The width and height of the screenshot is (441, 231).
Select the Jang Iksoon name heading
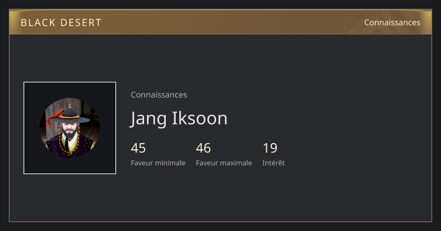[179, 118]
